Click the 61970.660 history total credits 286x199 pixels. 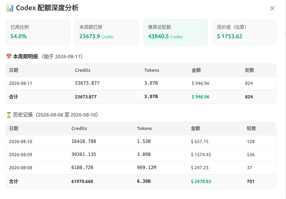click(82, 182)
